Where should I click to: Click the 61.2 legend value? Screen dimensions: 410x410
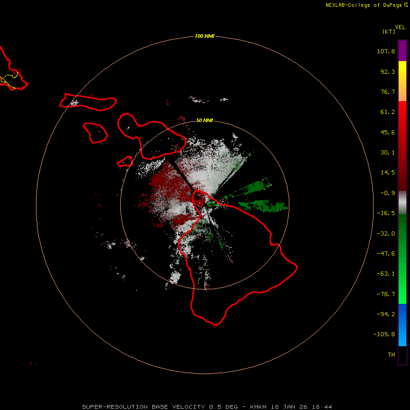[x=388, y=112]
